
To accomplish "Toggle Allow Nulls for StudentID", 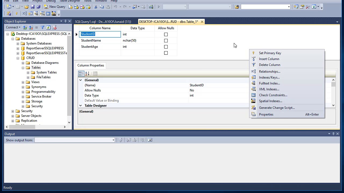I will 166,34.
